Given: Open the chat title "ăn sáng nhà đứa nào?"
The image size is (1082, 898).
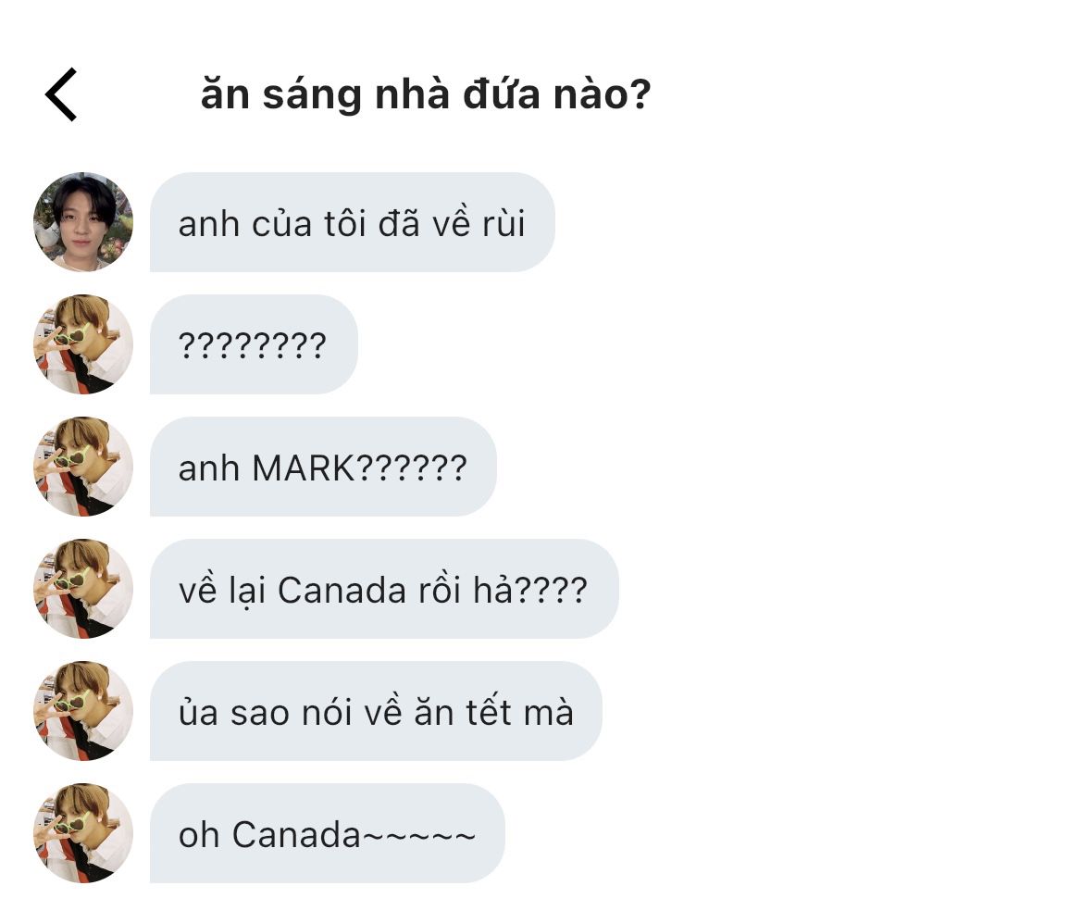Looking at the screenshot, I should pos(426,95).
